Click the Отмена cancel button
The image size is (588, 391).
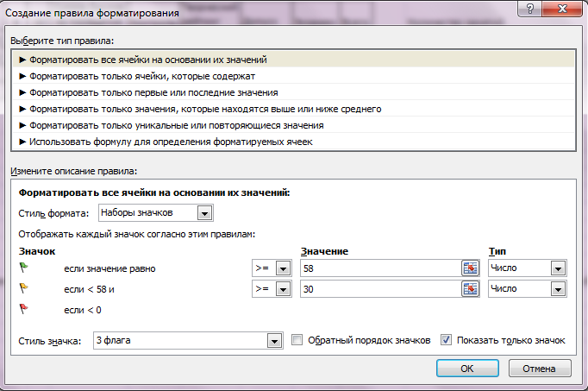(x=540, y=369)
